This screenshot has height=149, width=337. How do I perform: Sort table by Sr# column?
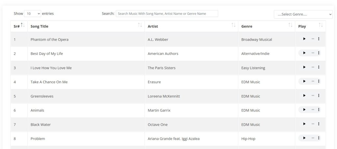(19, 26)
